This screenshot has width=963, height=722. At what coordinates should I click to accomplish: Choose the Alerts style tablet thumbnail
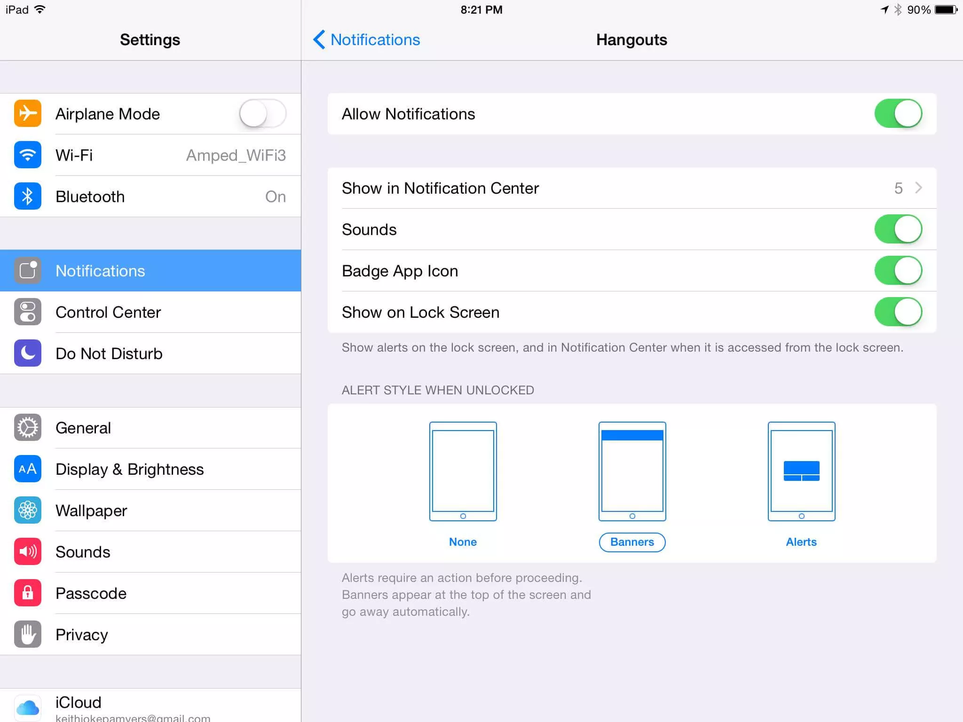click(x=801, y=471)
